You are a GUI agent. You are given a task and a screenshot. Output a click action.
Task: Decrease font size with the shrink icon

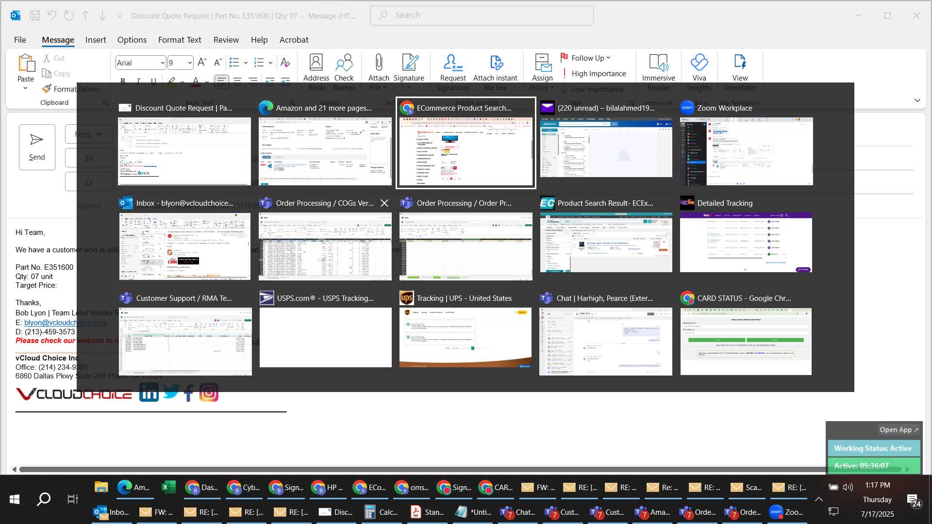pyautogui.click(x=218, y=62)
